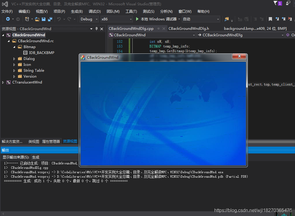The height and width of the screenshot is (216, 295).
Task: Open debugger target dropdown arrow
Action: [x=179, y=19]
